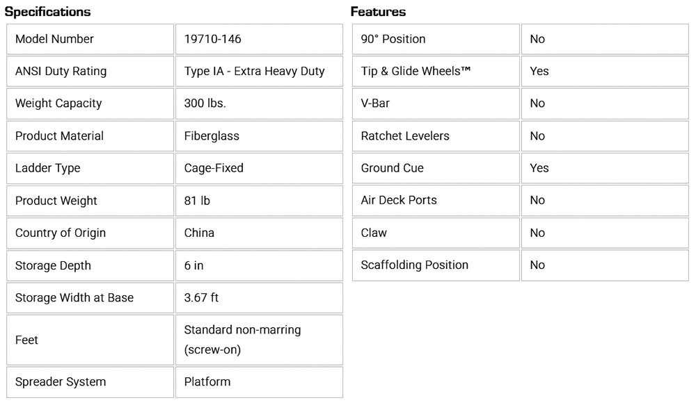The height and width of the screenshot is (405, 696).
Task: Click the Scaffolding Position feature label
Action: click(415, 265)
